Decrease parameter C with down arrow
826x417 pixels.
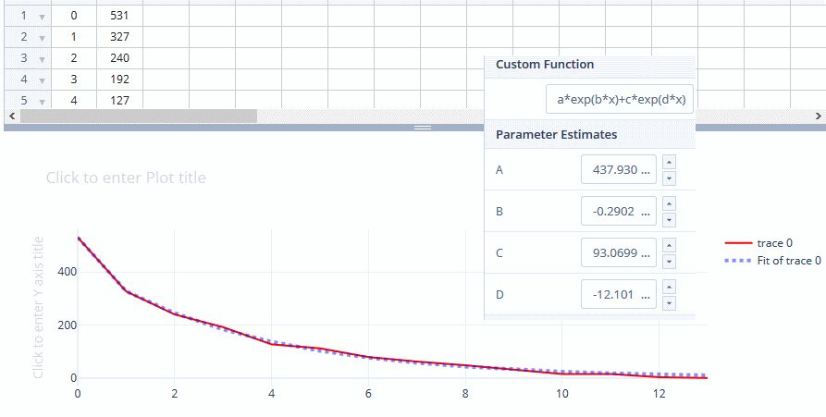coord(670,261)
